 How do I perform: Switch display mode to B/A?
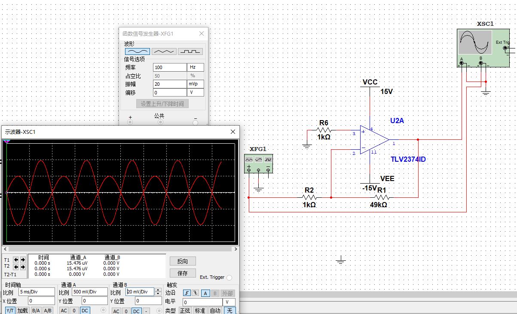36,311
